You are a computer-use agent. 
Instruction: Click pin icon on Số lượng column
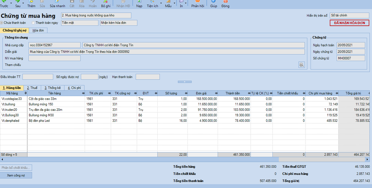coord(186,93)
